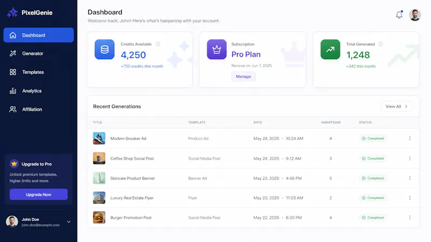Open the options menu for Modern Sneaker Ad
This screenshot has height=242, width=431.
[409, 139]
